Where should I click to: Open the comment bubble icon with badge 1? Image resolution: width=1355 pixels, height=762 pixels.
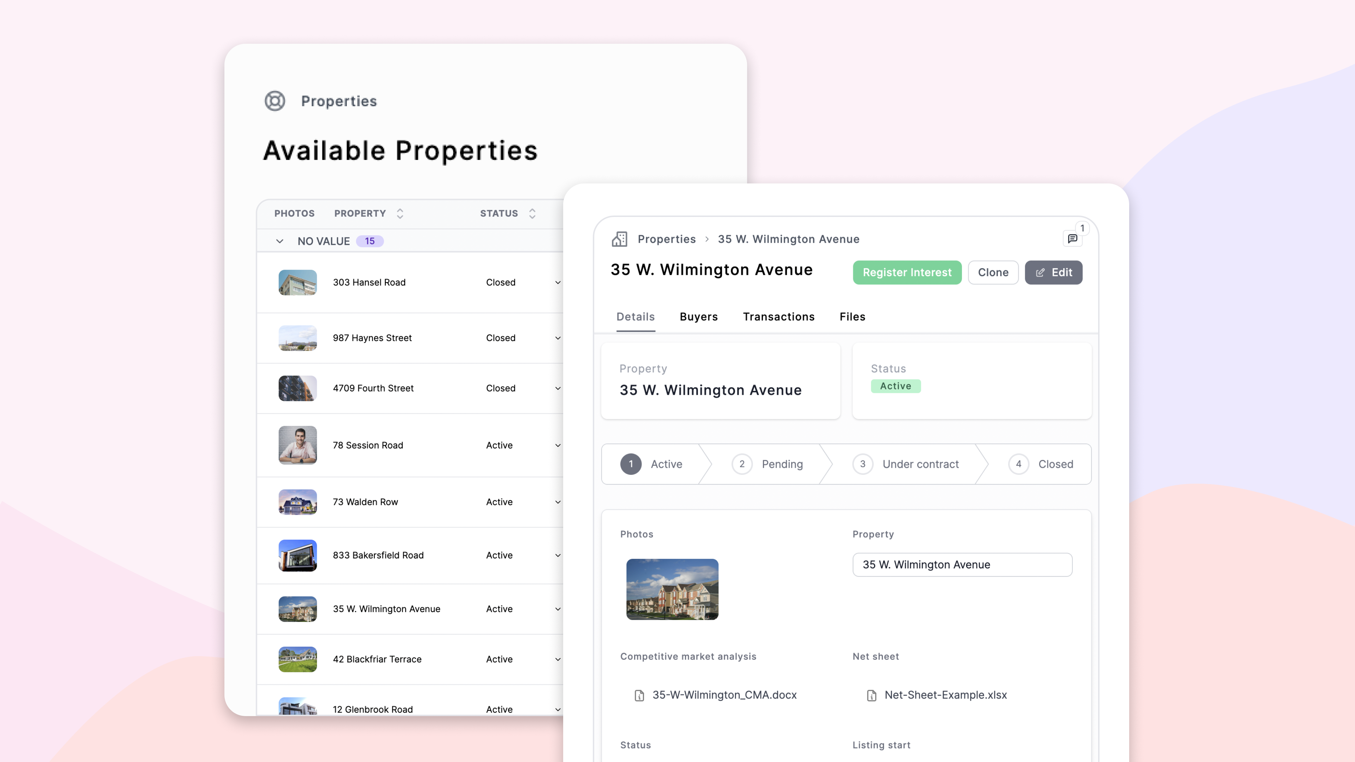pos(1073,238)
